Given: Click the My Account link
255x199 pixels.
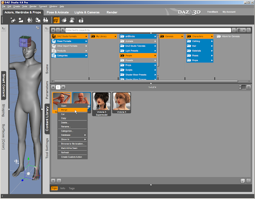Looking at the screenshot, I should pyautogui.click(x=229, y=12).
